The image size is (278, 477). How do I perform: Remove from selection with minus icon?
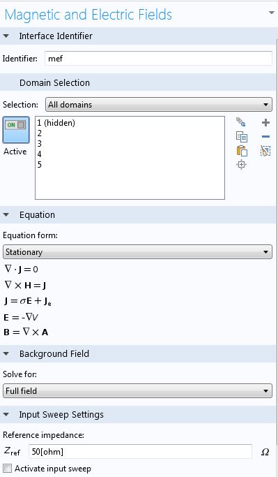(x=265, y=137)
